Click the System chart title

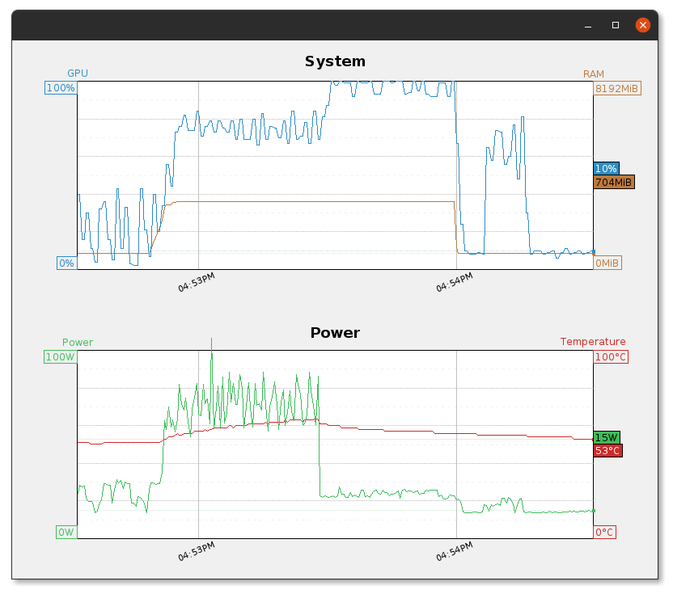335,61
